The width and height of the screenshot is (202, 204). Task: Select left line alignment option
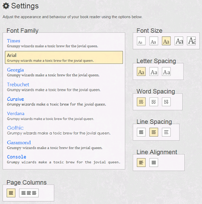tap(141, 162)
